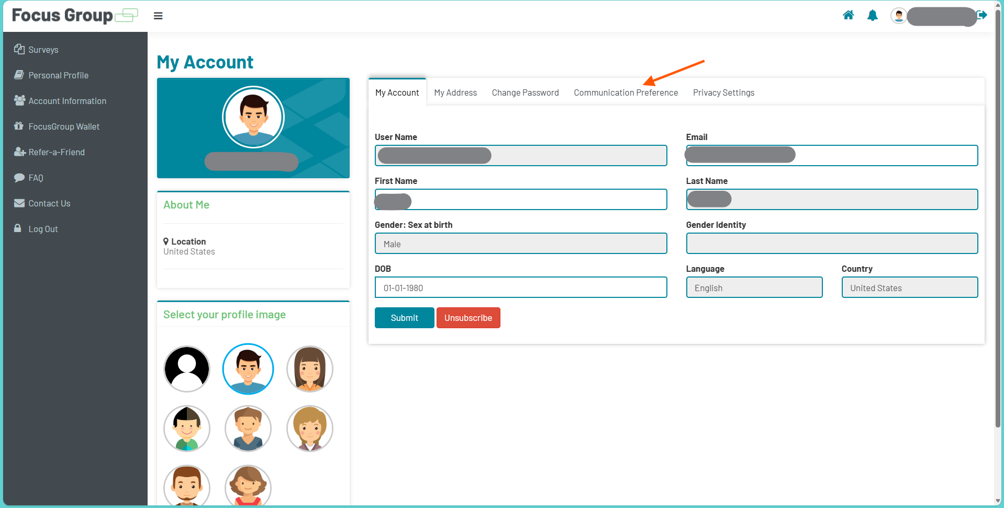The image size is (1004, 508).
Task: Click the Log Out padlock icon
Action: pos(18,228)
